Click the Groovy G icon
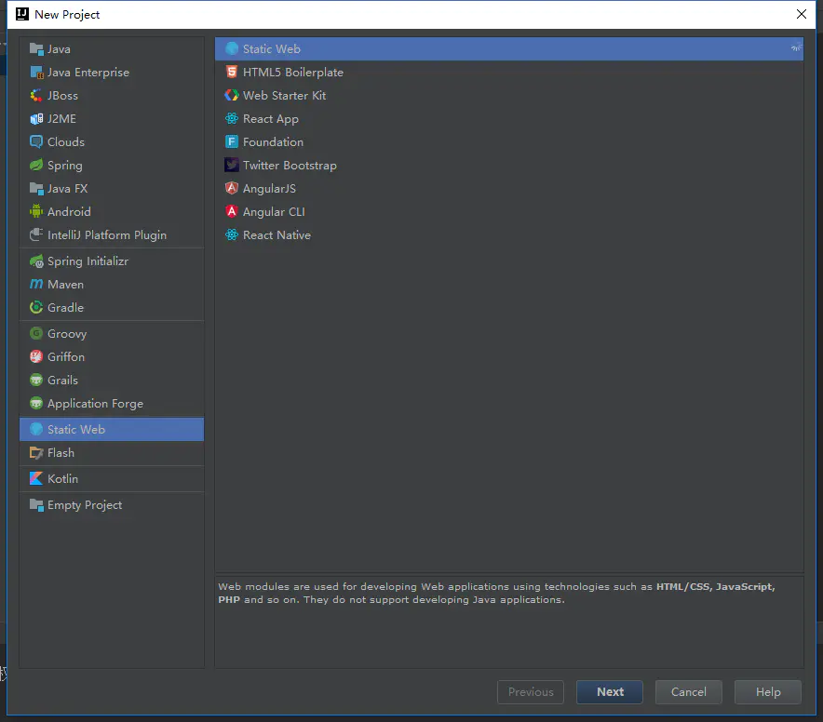The width and height of the screenshot is (823, 722). point(36,334)
